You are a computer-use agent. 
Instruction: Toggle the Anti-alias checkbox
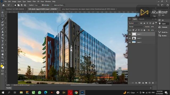[43, 5]
